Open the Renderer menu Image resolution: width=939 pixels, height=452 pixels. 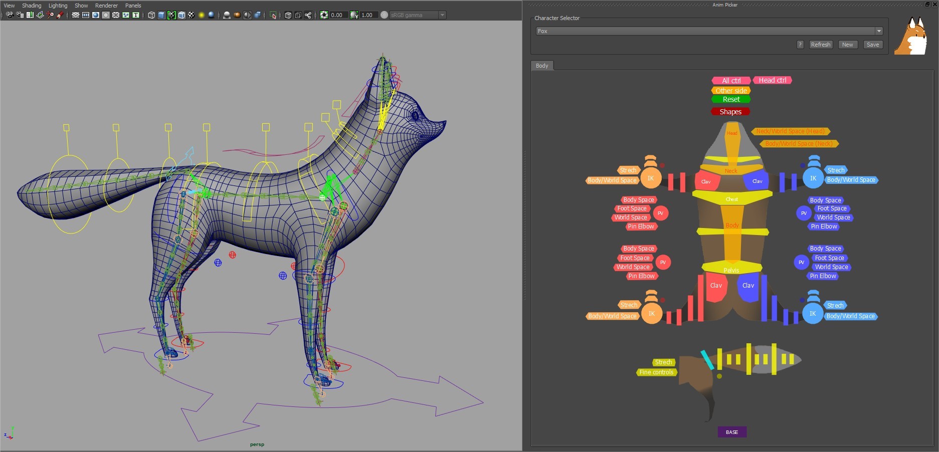point(106,5)
